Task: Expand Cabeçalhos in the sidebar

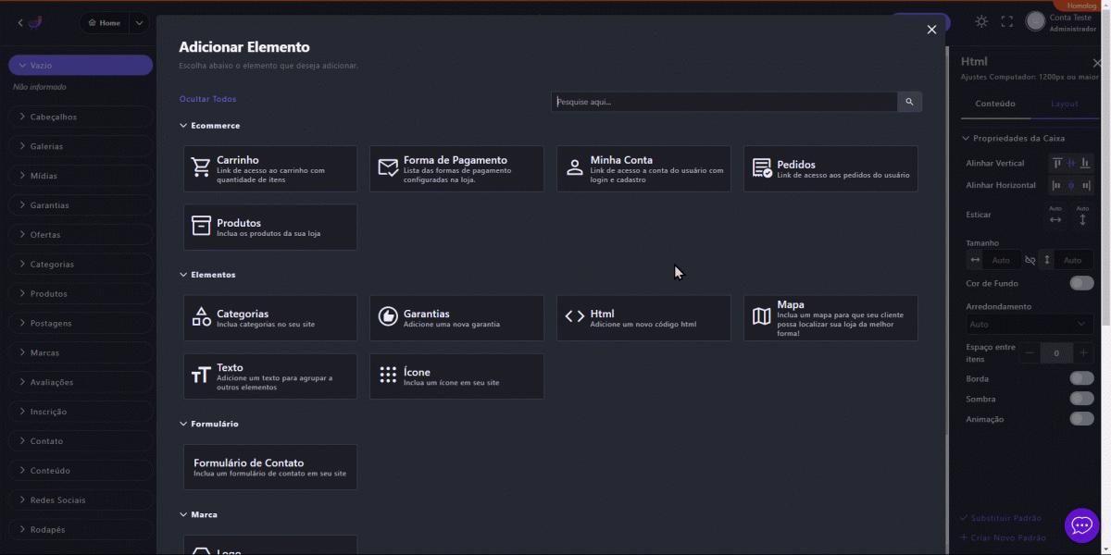Action: coord(80,117)
